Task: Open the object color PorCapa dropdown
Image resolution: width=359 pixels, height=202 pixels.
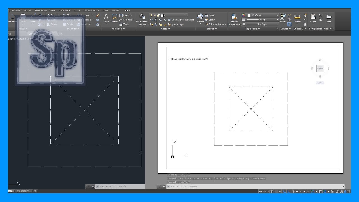Action: click(262, 15)
